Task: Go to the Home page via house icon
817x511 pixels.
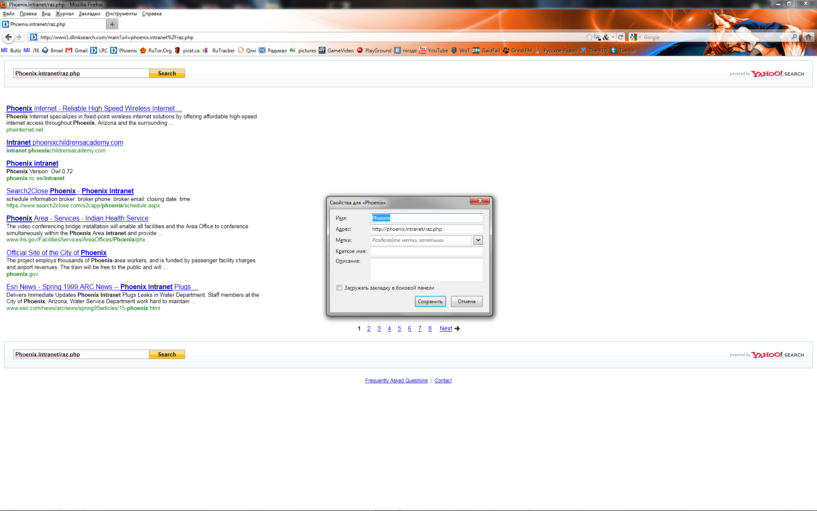Action: coord(808,37)
